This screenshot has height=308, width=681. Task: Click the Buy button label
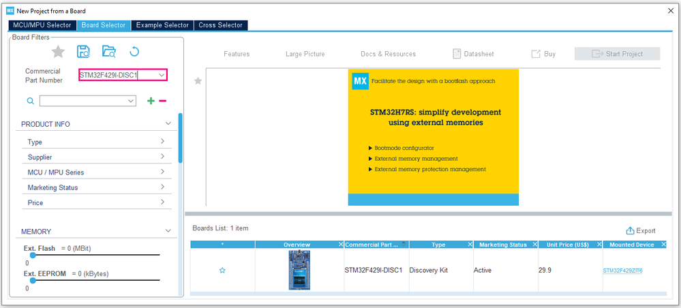point(550,54)
